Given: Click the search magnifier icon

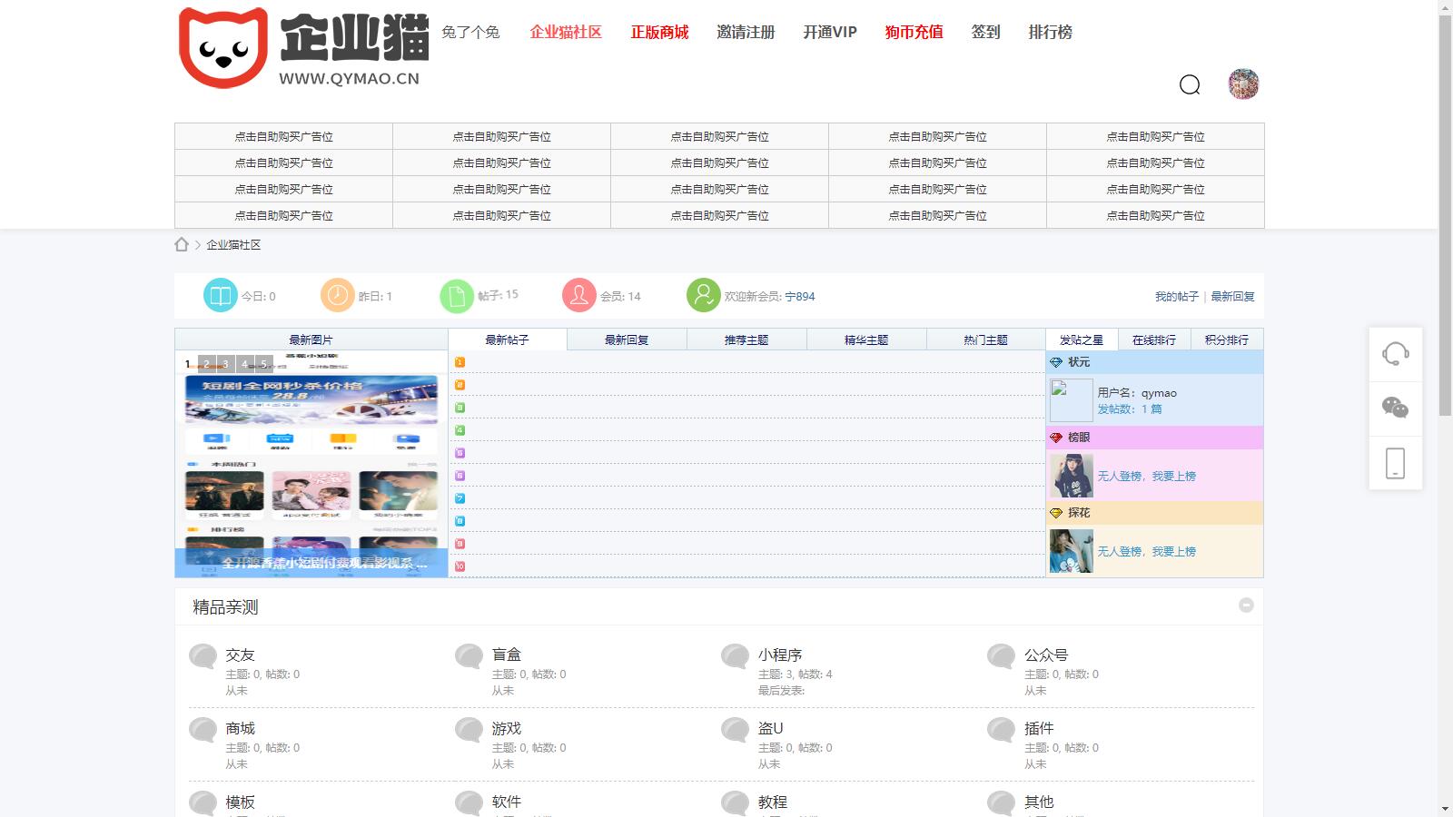Looking at the screenshot, I should [1190, 85].
